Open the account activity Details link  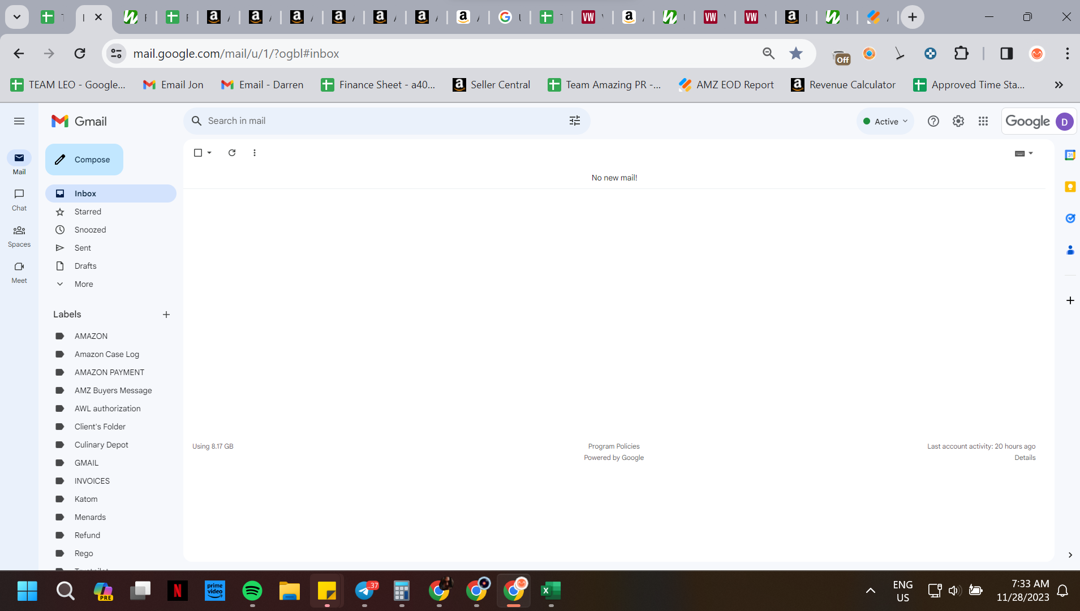[x=1025, y=458]
